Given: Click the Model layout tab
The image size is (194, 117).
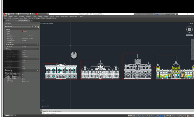Looking at the screenshot, I should (x=7, y=115).
